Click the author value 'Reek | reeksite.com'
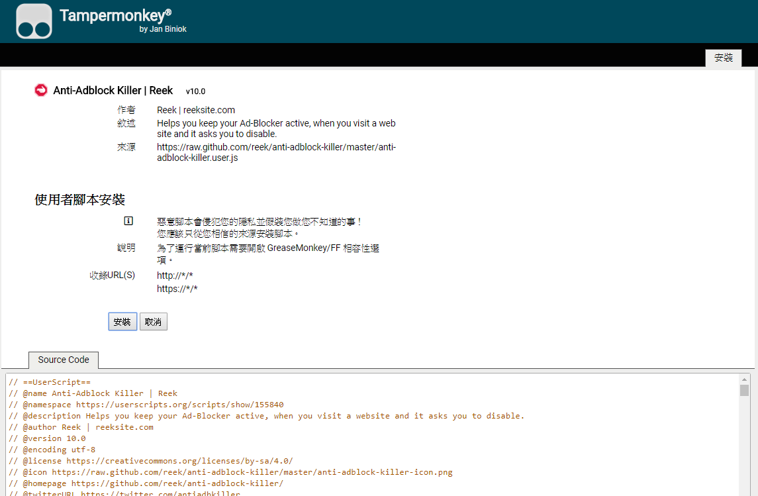Screen dimensions: 758x496 point(196,110)
